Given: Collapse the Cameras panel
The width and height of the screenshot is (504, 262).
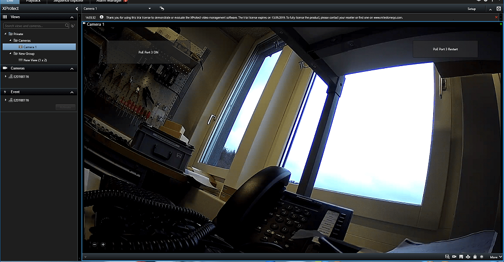Looking at the screenshot, I should click(72, 69).
